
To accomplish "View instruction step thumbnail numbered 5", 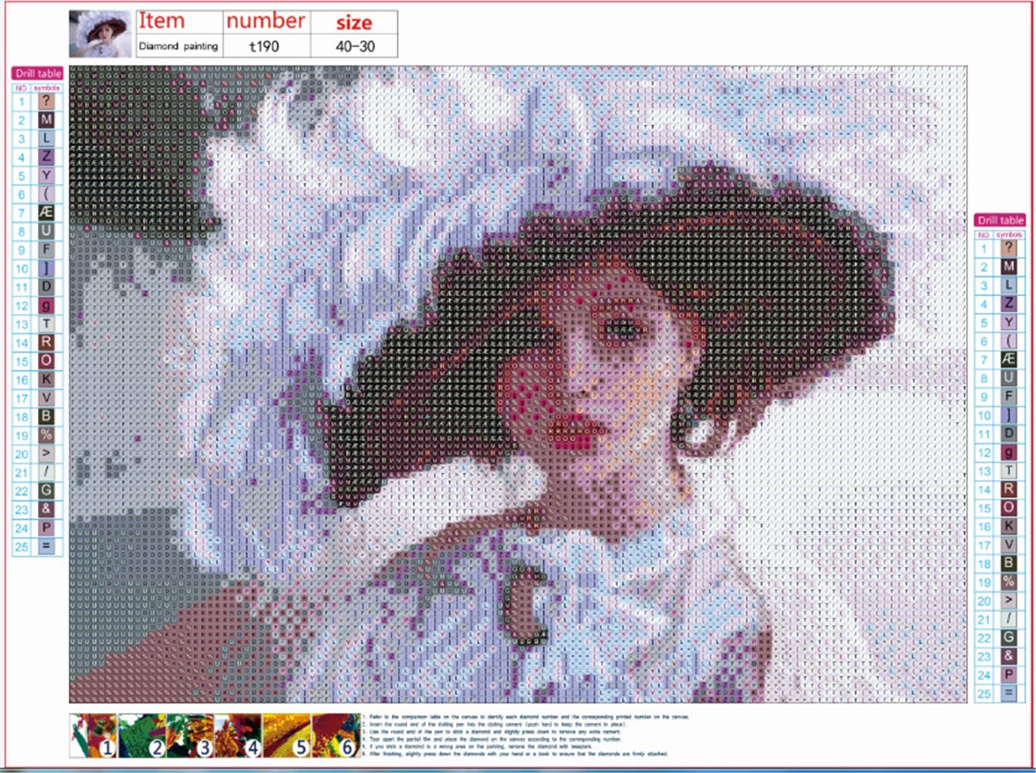I will (287, 735).
